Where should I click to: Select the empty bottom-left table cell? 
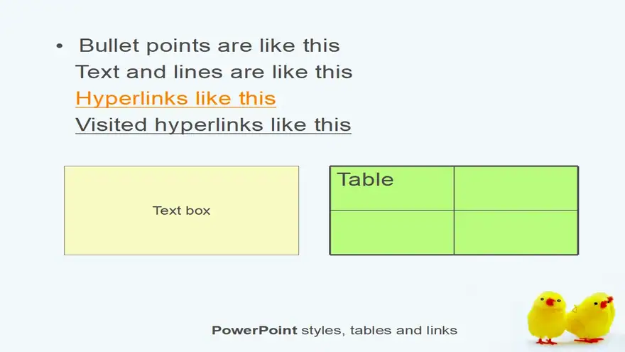(392, 233)
